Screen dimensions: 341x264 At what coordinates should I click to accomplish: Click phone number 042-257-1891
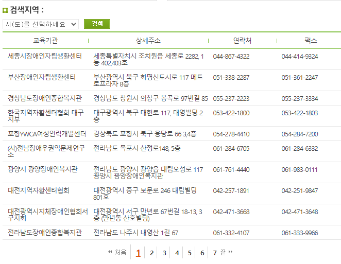231,191
